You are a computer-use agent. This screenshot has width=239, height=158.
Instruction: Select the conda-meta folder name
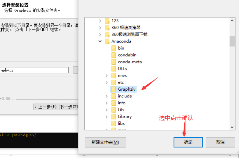tap(130, 62)
